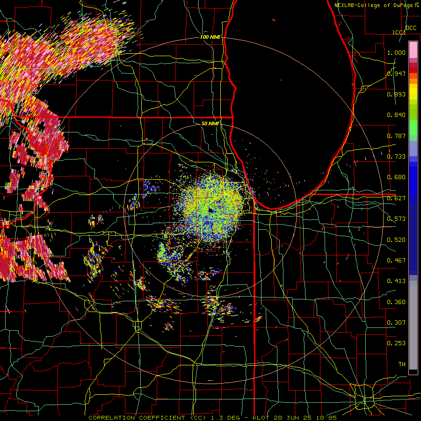Image resolution: width=421 pixels, height=421 pixels.
Task: Click the KLOT station identifier in the footer
Action: [261, 418]
